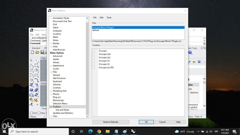Select the Explode tool icon
Viewport: 240px width, 135px height.
[x=36, y=100]
